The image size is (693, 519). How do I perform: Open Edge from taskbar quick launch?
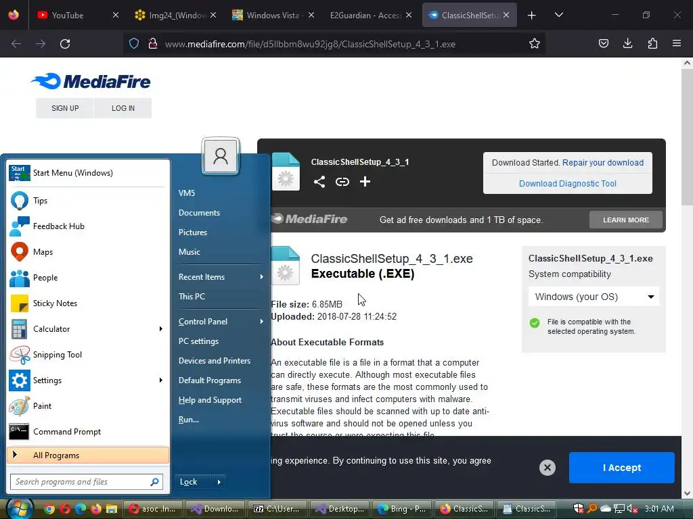click(81, 509)
